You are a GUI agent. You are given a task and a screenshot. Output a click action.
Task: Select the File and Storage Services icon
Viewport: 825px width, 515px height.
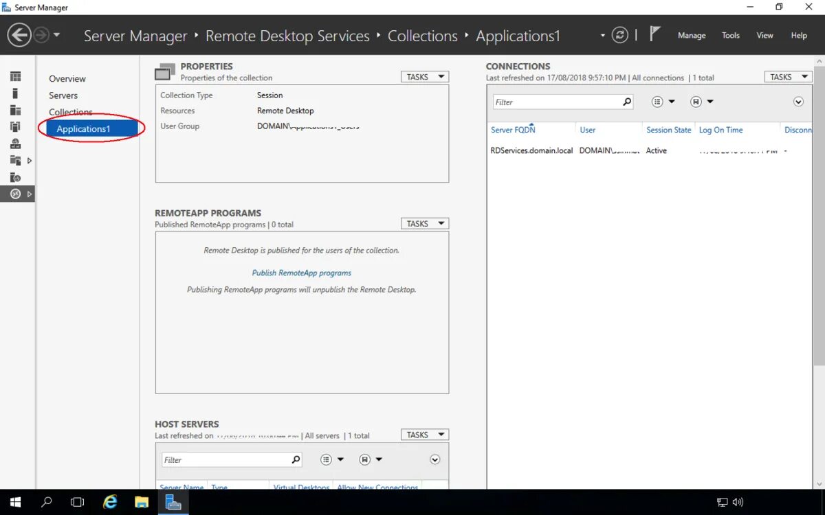15,160
